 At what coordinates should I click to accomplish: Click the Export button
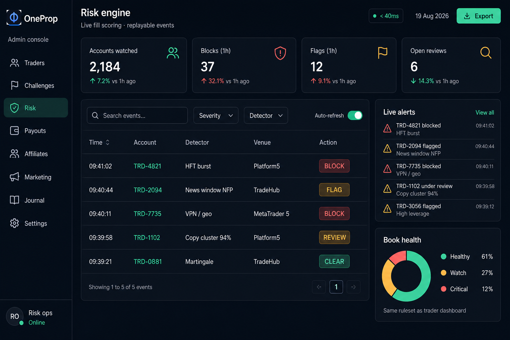(478, 16)
